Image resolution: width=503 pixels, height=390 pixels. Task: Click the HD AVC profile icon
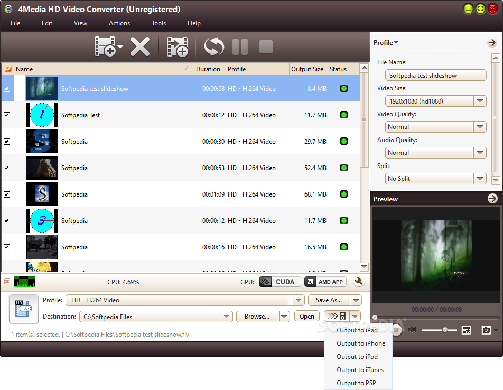[x=24, y=309]
